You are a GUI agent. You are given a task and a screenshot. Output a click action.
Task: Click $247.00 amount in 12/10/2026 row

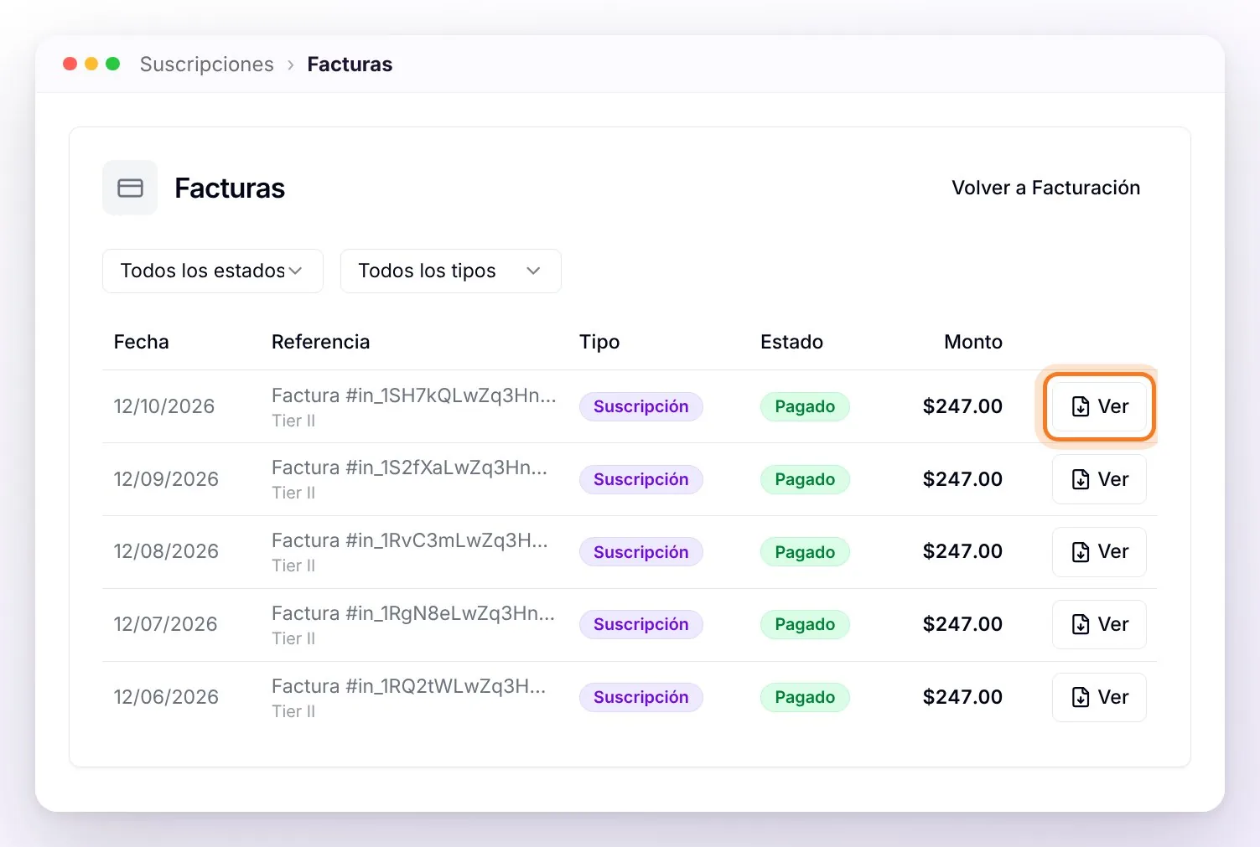(962, 406)
